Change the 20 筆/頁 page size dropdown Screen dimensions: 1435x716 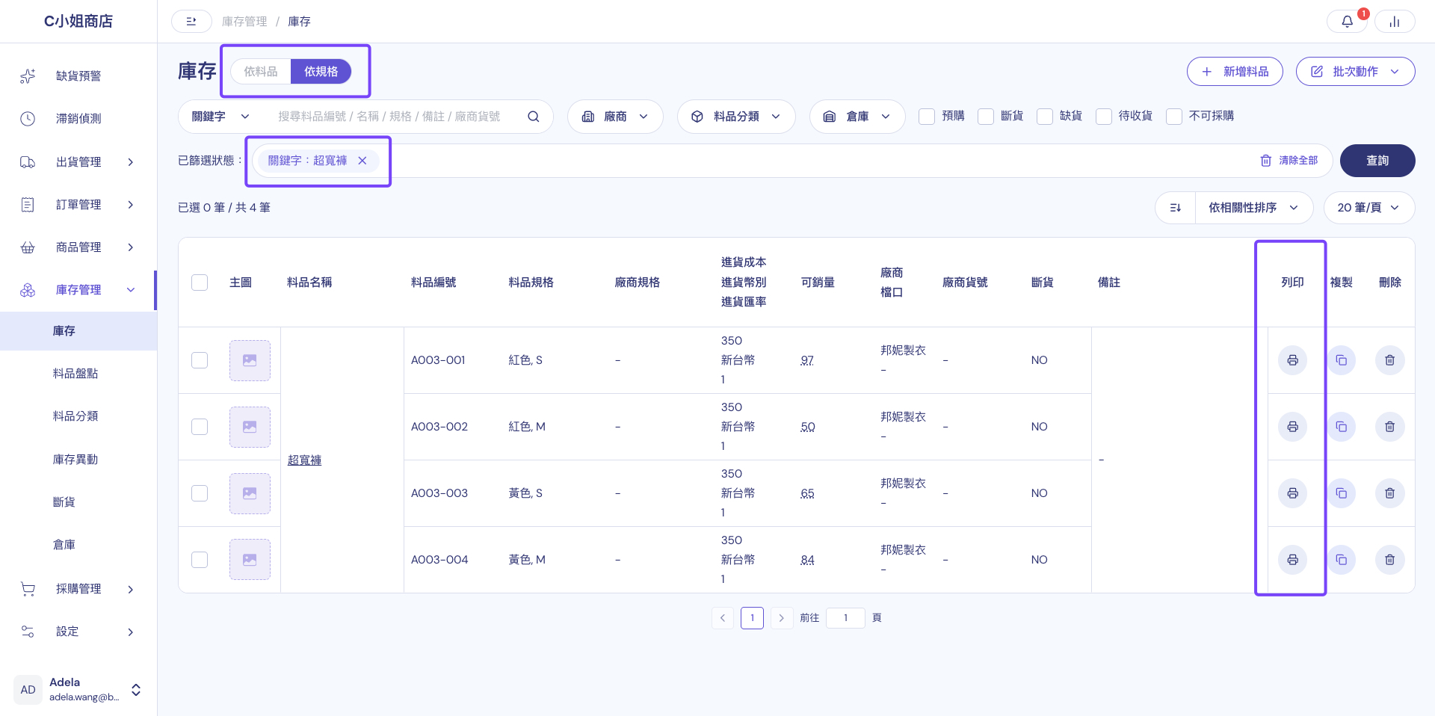click(1369, 208)
